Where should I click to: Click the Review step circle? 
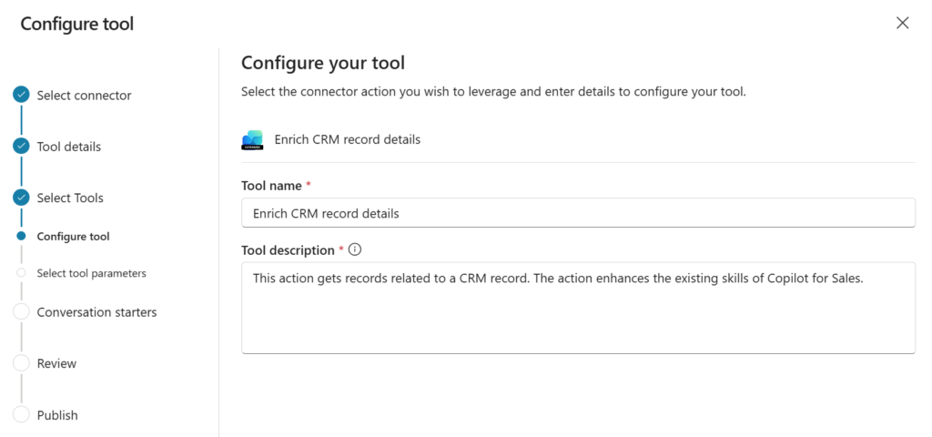point(21,363)
